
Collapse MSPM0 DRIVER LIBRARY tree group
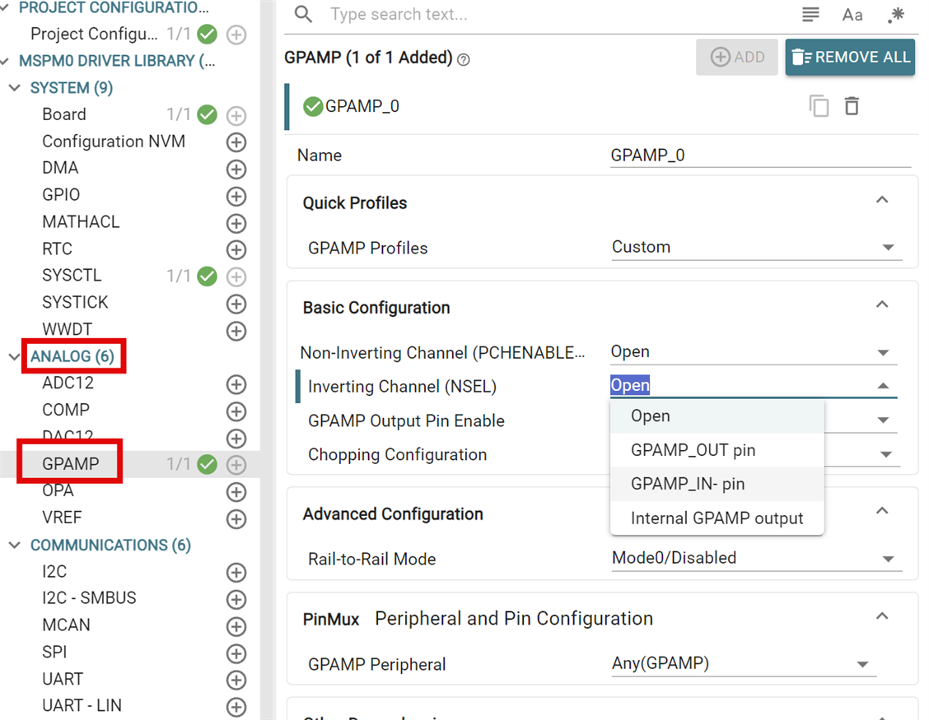click(x=5, y=61)
